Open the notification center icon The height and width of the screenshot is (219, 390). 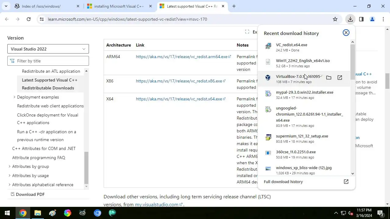[380, 213]
